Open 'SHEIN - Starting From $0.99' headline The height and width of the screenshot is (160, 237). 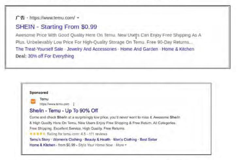pos(56,27)
